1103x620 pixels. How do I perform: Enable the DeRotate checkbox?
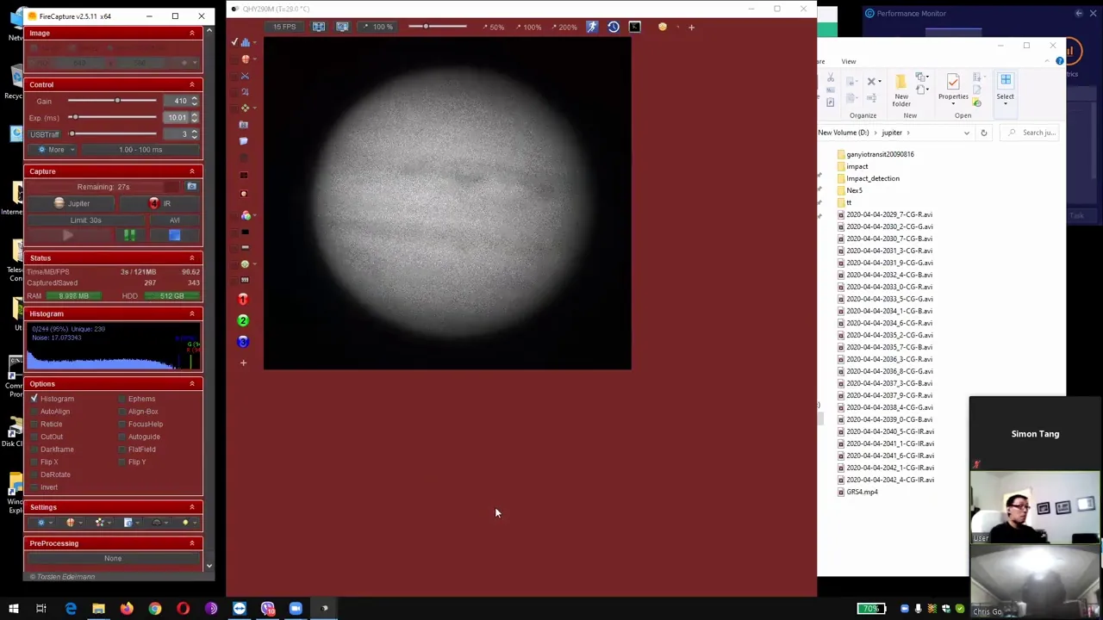(34, 474)
